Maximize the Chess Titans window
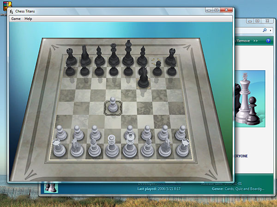The width and height of the screenshot is (277, 207). click(217, 10)
